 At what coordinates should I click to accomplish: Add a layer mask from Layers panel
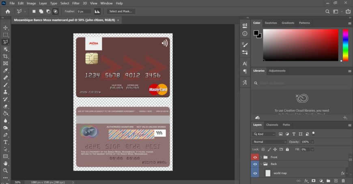pyautogui.click(x=313, y=181)
